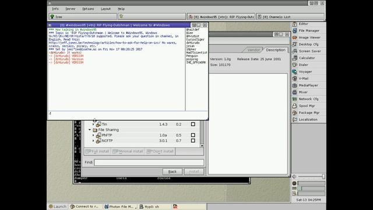The image size is (373, 210).
Task: Open the red-icon application in the taskbar
Action: [175, 206]
